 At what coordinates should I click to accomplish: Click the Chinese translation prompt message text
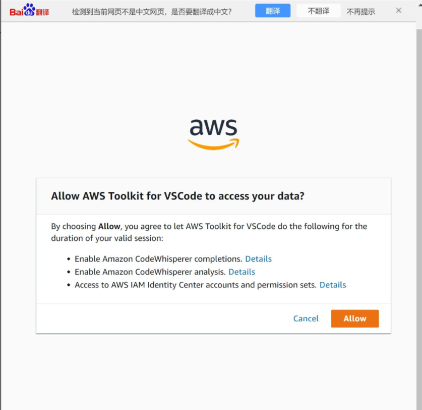pyautogui.click(x=152, y=12)
